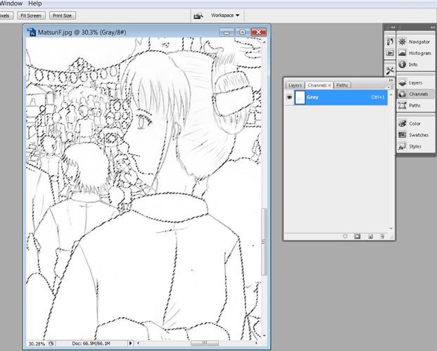
Task: Delete current channel trash icon
Action: [382, 236]
